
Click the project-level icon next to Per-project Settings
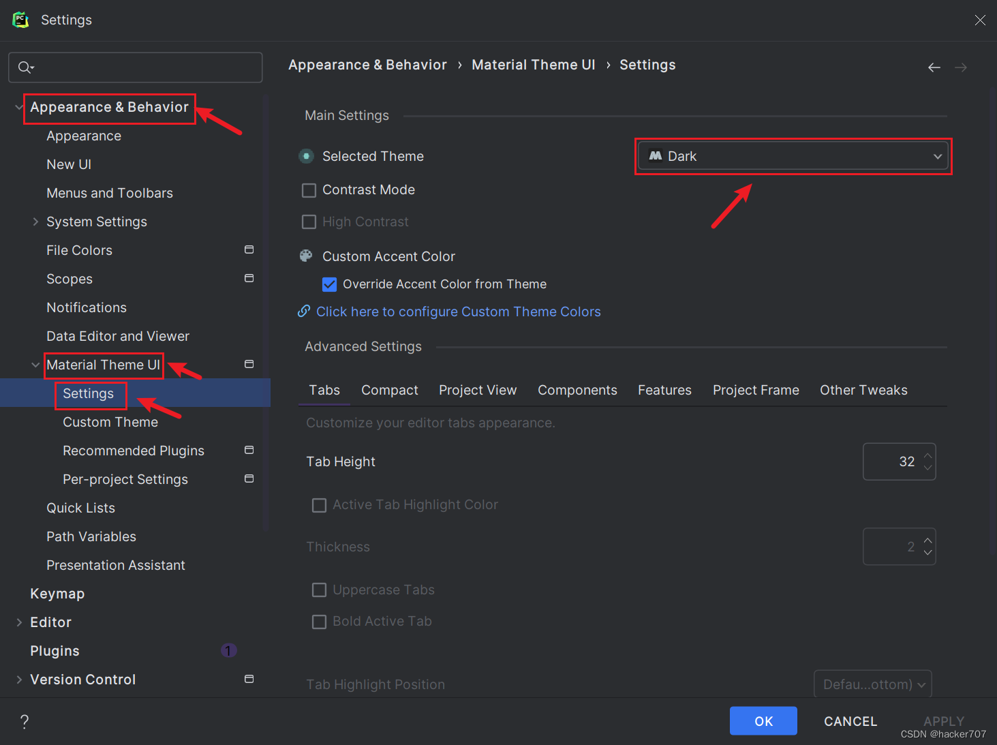(x=249, y=479)
